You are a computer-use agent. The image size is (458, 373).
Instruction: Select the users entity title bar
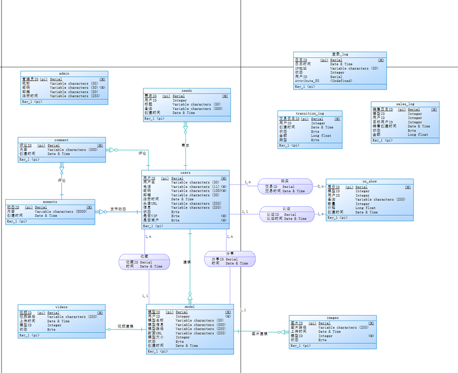(x=185, y=173)
